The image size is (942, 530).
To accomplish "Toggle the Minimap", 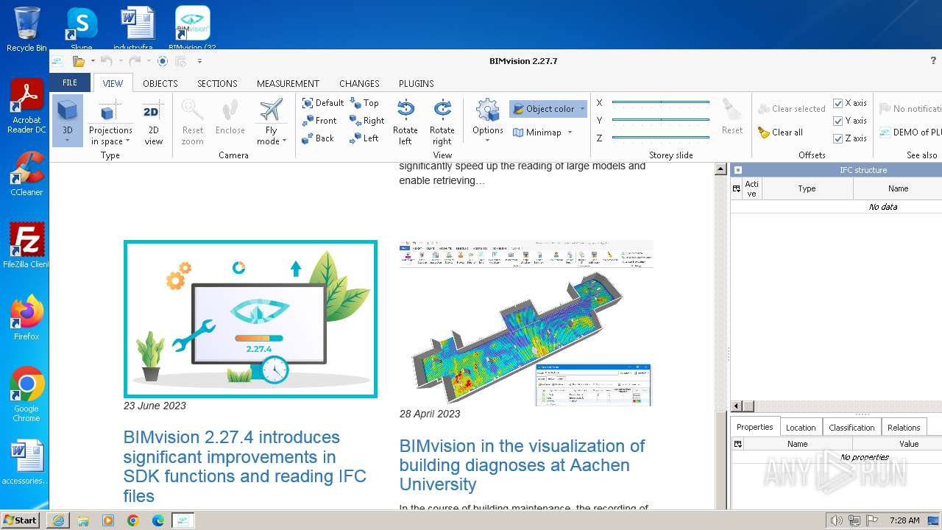I will 537,132.
